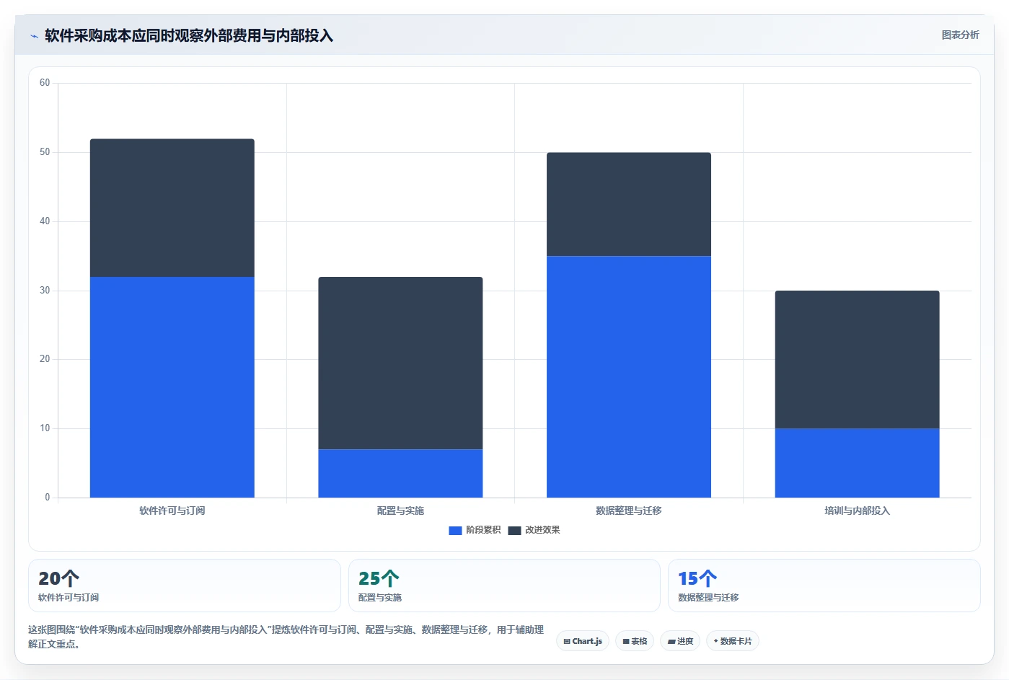Select the 15个 数据整理与迁移 data card
This screenshot has width=1009, height=680.
pyautogui.click(x=824, y=586)
